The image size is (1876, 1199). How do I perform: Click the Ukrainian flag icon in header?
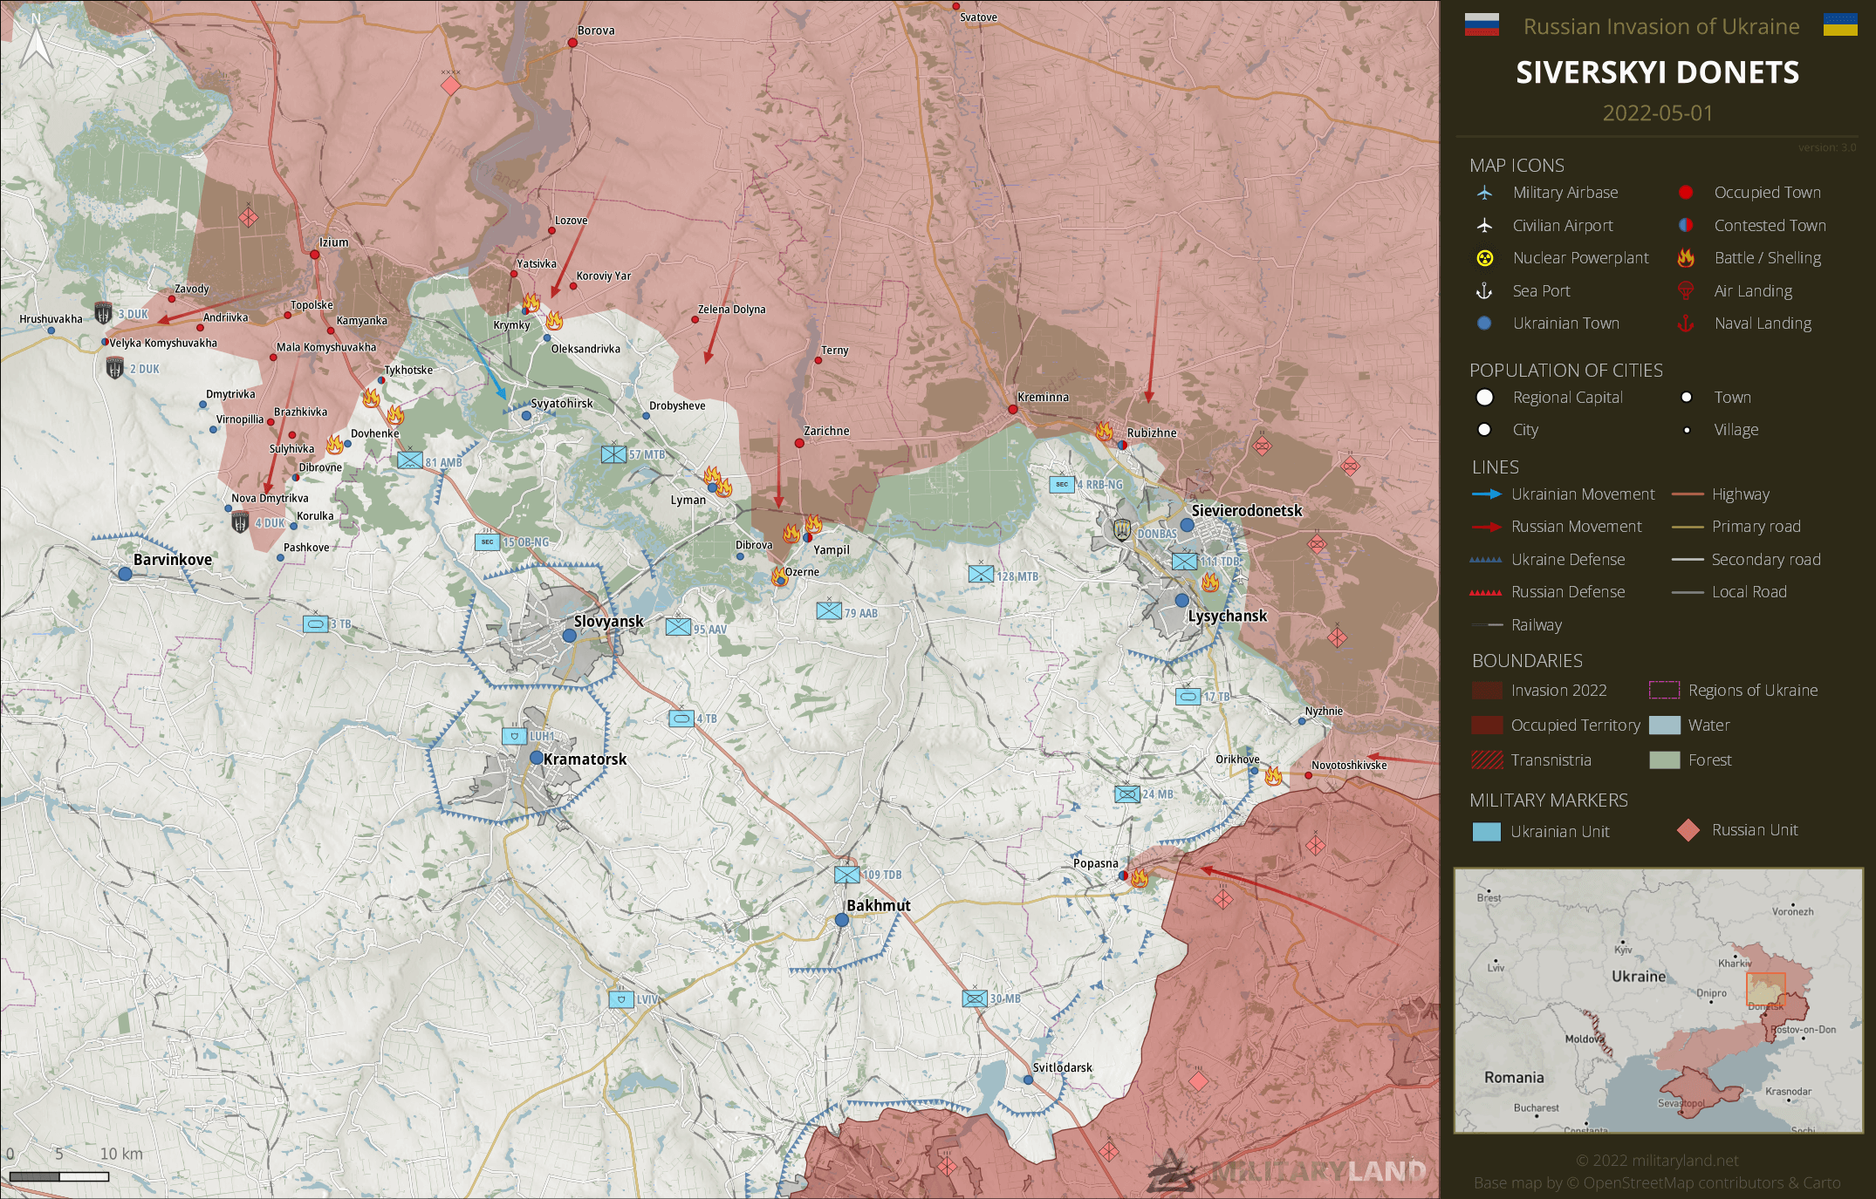(1840, 25)
